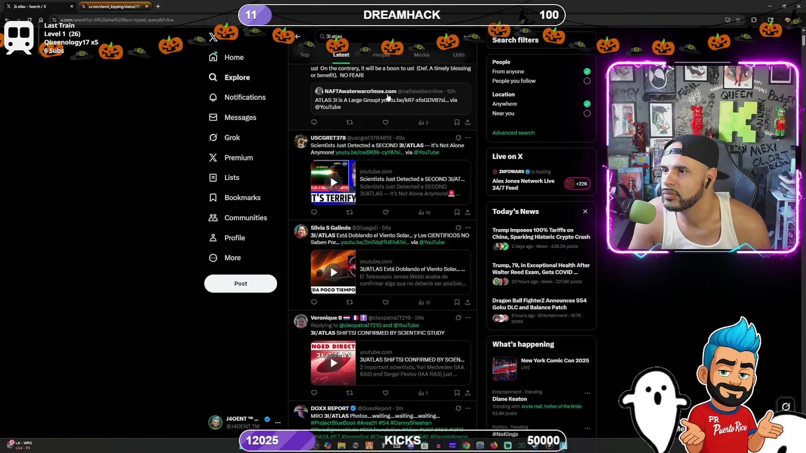
Task: Open the Premium X icon
Action: pyautogui.click(x=213, y=157)
